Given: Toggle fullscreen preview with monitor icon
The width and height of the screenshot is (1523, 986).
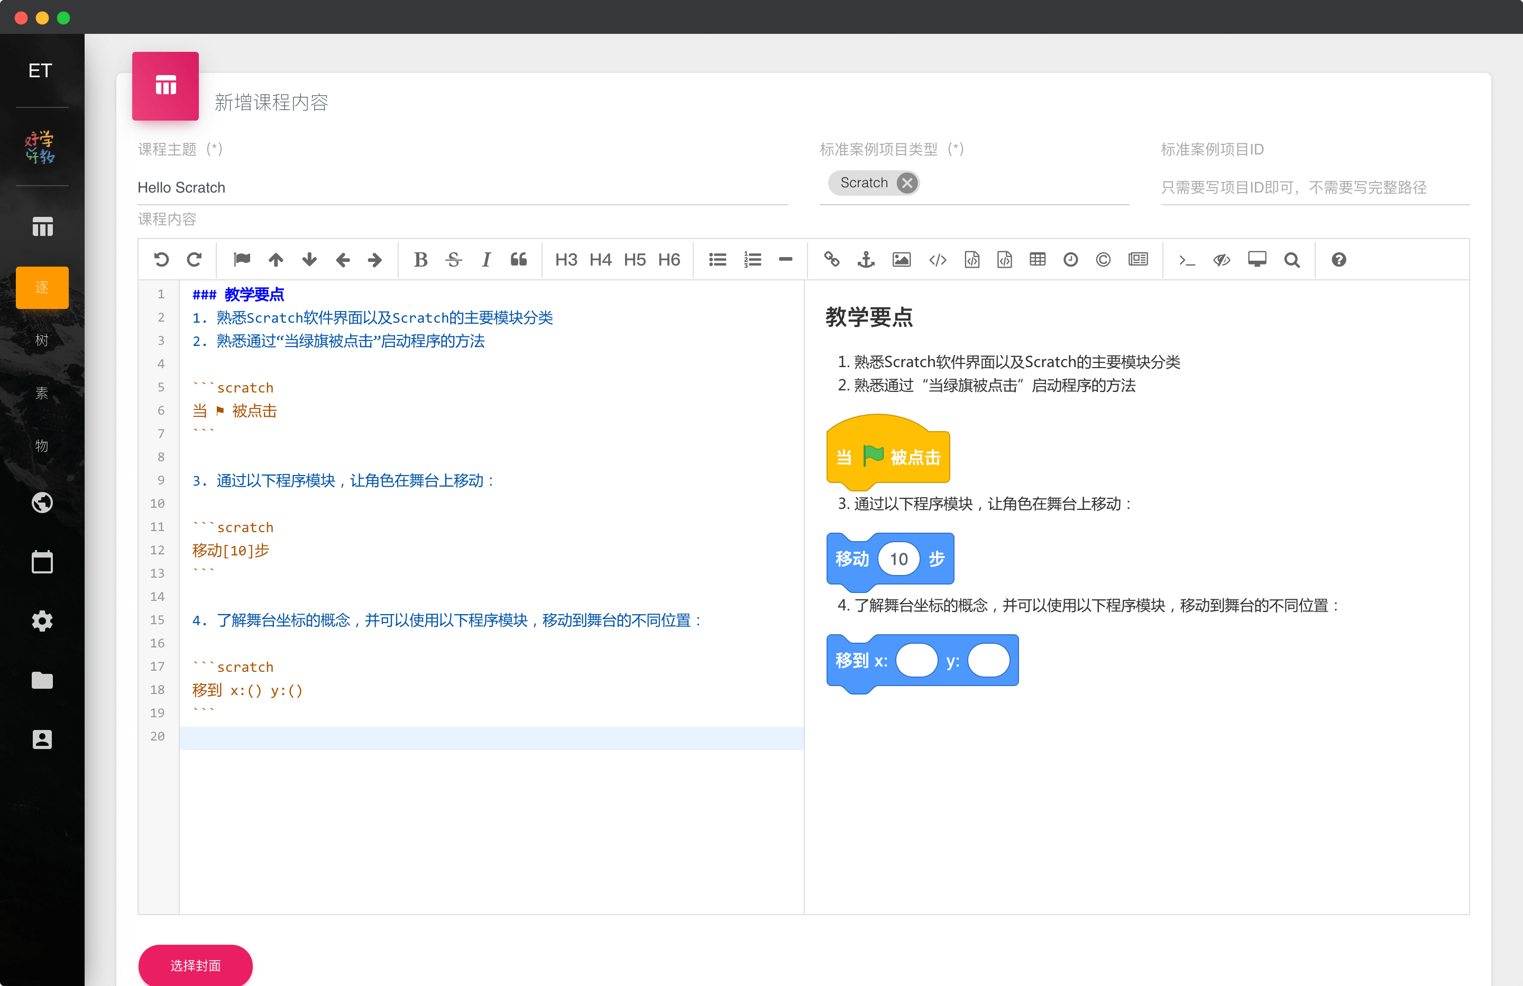Looking at the screenshot, I should [x=1257, y=259].
